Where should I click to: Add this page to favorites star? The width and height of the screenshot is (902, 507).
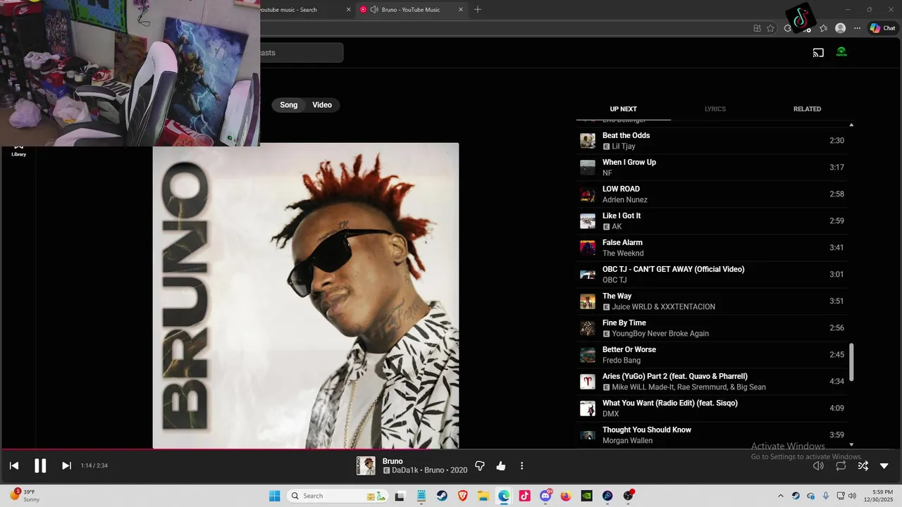(x=770, y=28)
